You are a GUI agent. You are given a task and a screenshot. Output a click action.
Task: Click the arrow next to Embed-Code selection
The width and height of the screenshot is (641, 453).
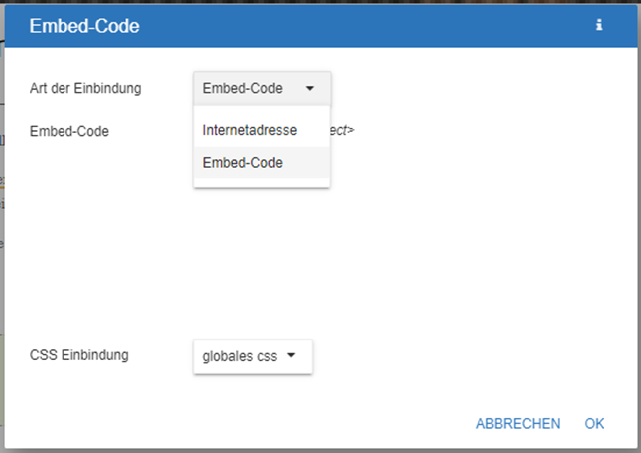click(310, 88)
